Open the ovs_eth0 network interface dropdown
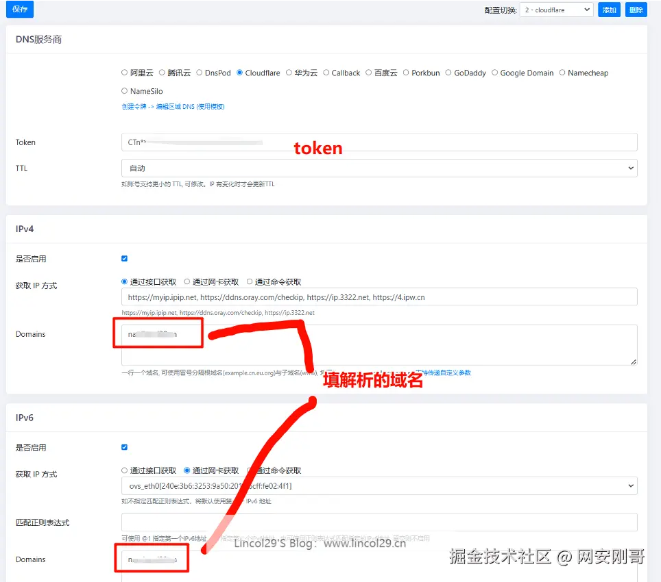 click(379, 485)
